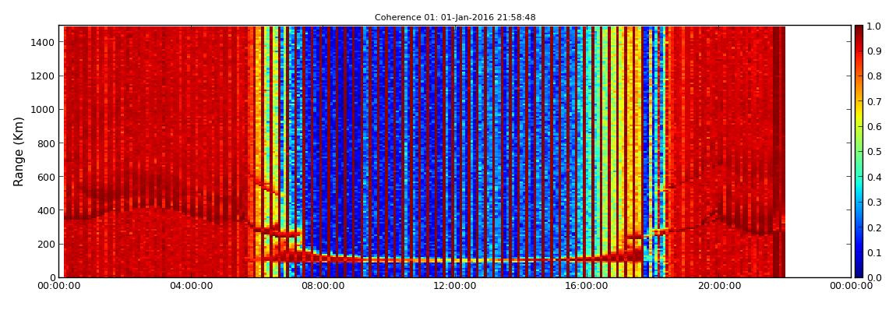Click the 04:00:00 x-axis tick label
The height and width of the screenshot is (317, 896).
coord(192,286)
